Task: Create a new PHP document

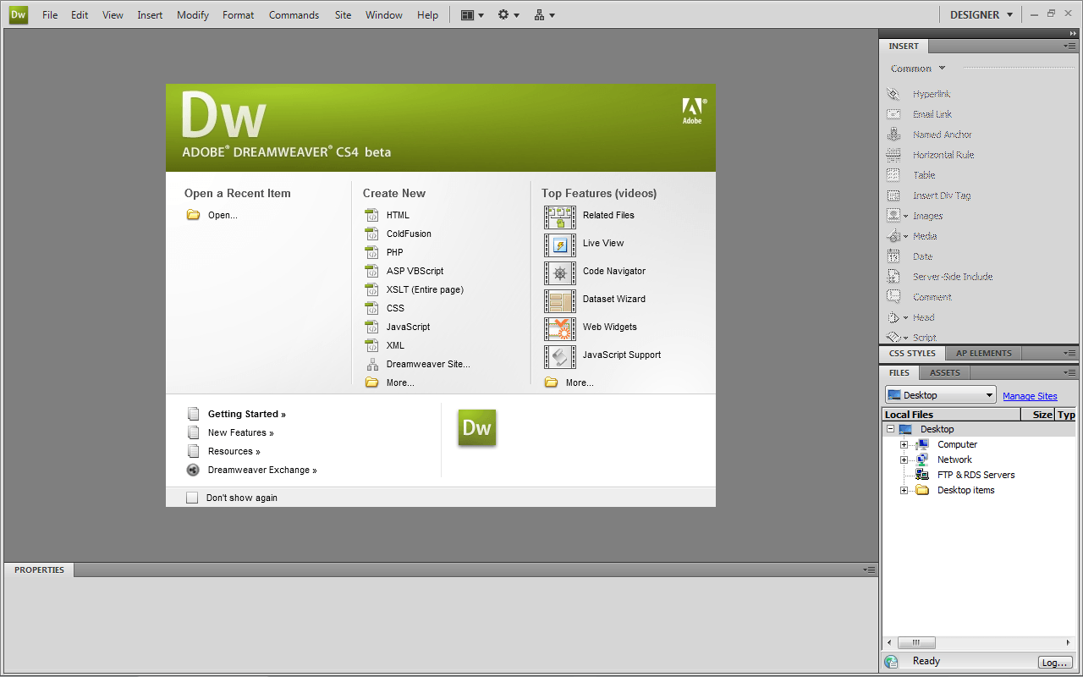Action: click(x=395, y=252)
